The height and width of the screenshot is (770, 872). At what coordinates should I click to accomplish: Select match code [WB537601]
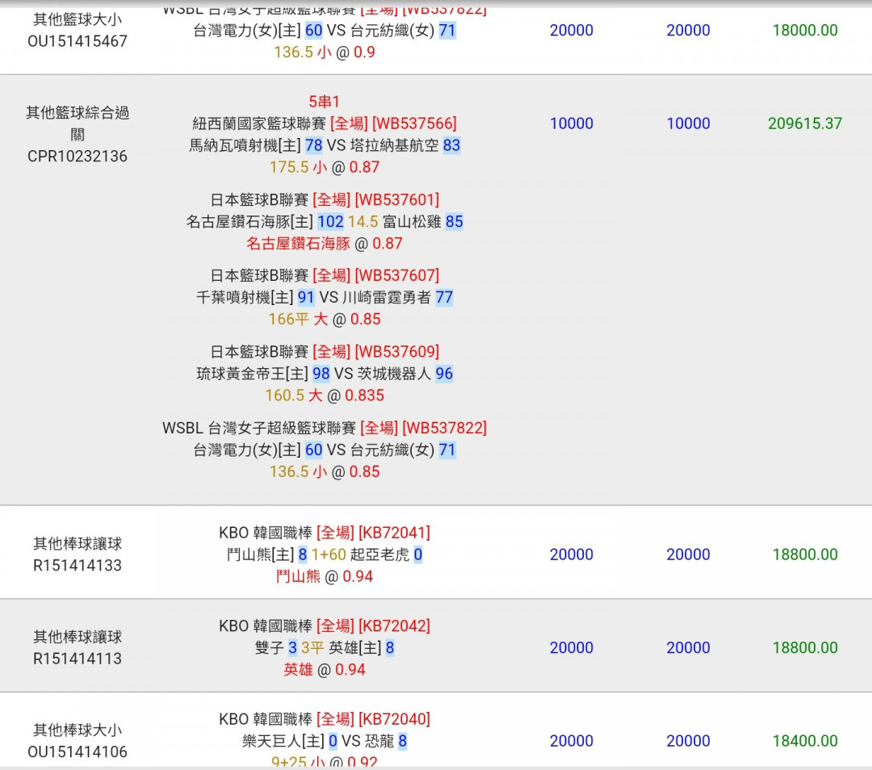coord(397,199)
